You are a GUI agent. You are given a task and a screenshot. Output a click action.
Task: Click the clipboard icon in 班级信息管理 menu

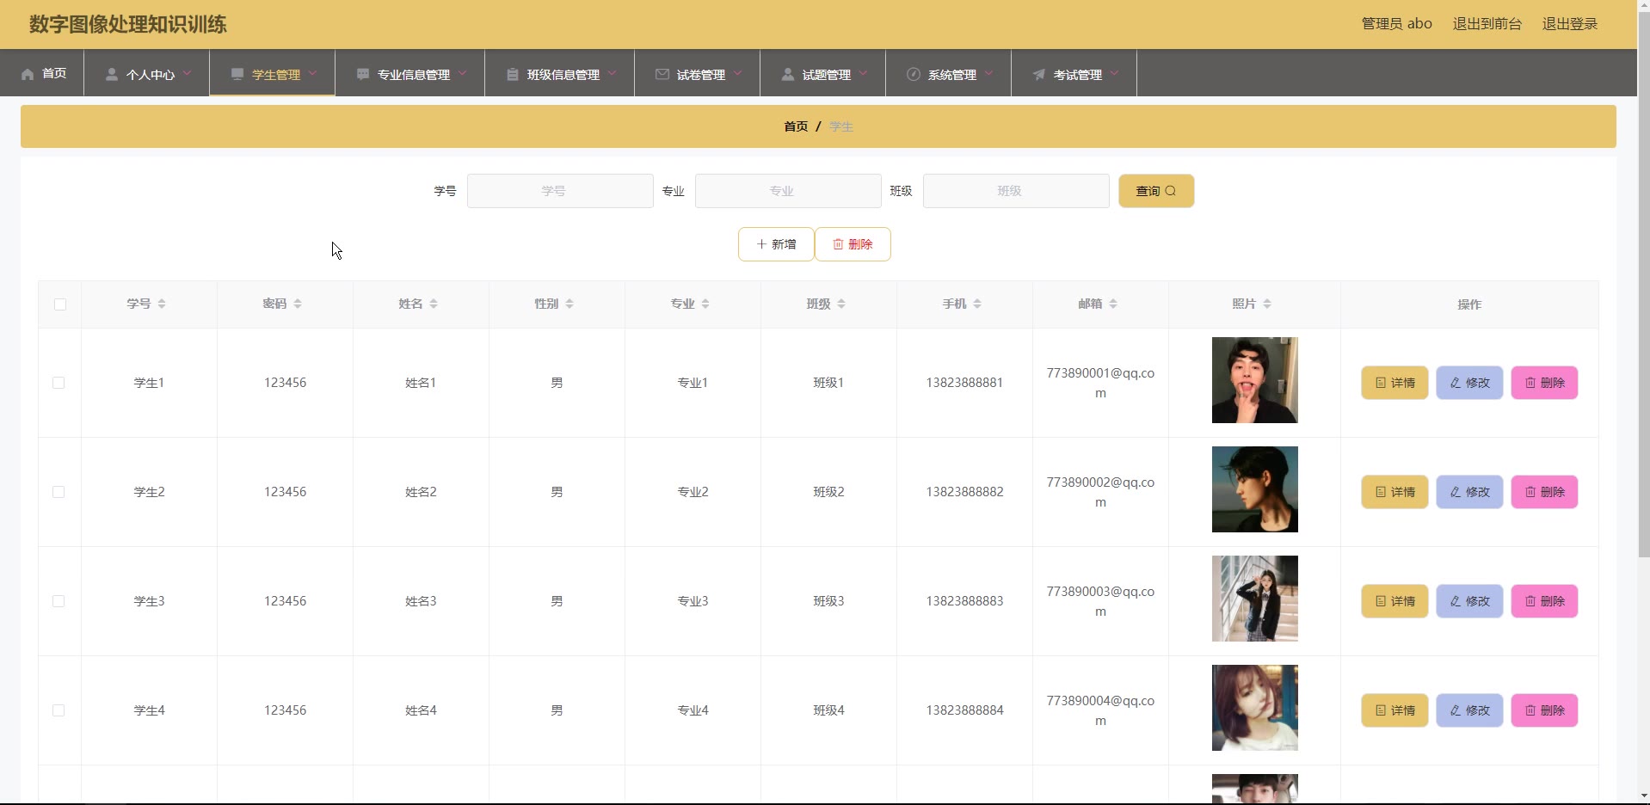(513, 75)
